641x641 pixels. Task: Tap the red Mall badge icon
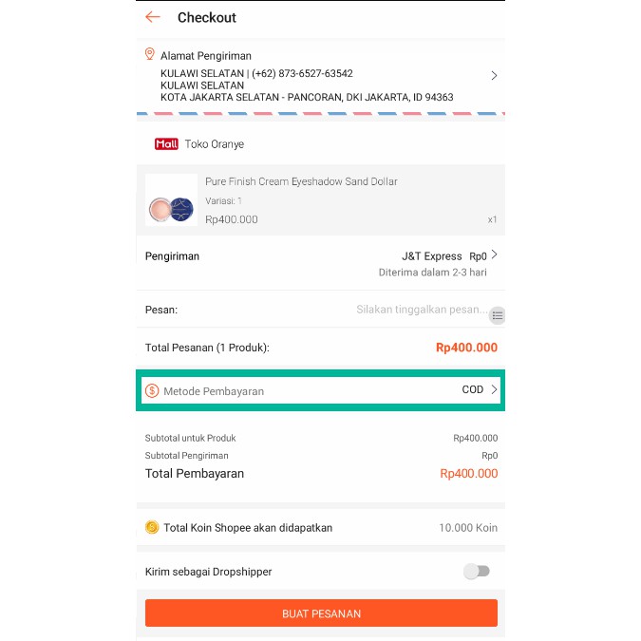pyautogui.click(x=166, y=144)
